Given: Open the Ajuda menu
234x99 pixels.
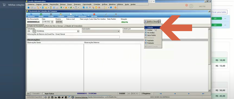Looking at the screenshot, I should 127,4.
